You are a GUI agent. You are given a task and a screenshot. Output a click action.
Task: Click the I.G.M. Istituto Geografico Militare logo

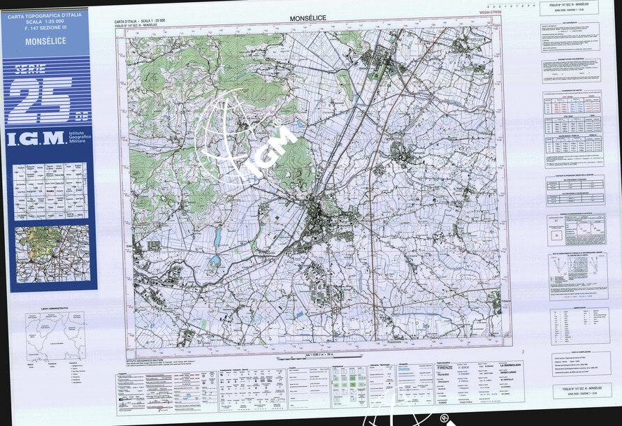pyautogui.click(x=47, y=138)
